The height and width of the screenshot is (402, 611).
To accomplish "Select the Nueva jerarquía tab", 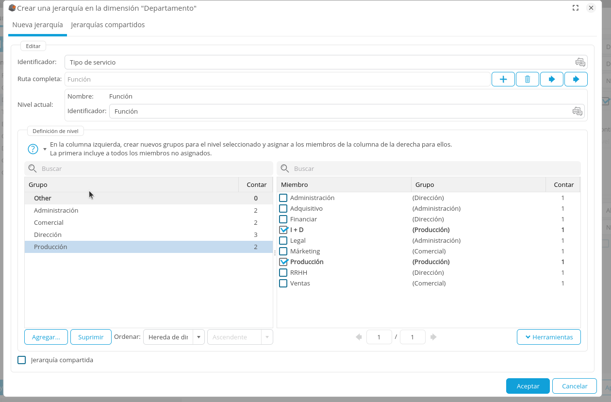I will pos(37,25).
